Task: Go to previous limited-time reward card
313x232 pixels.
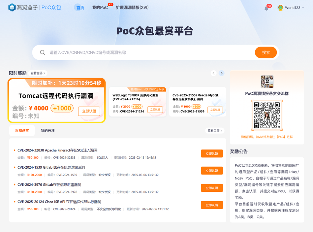Action: point(214,73)
